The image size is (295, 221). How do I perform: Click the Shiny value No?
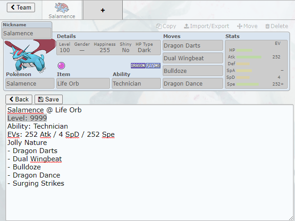tap(125, 50)
